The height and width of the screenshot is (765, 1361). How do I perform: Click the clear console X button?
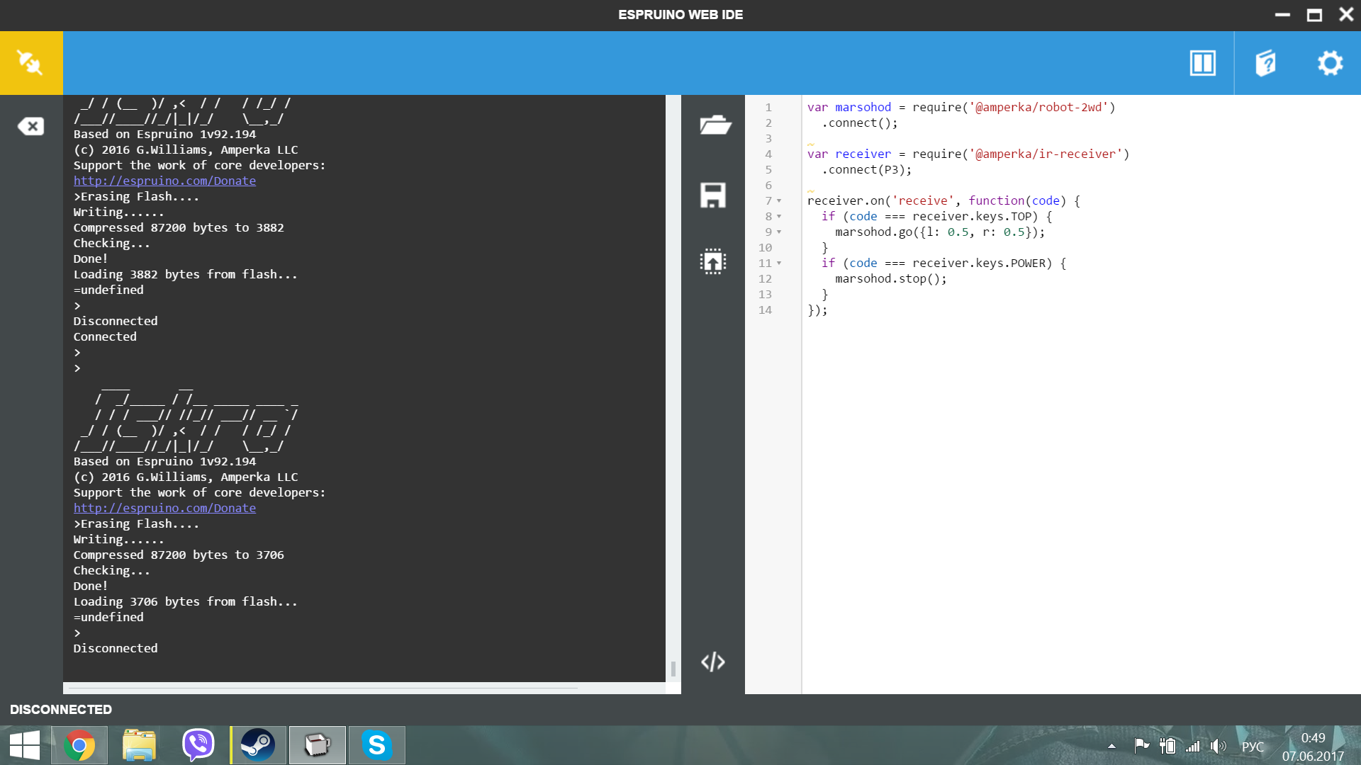pyautogui.click(x=31, y=126)
